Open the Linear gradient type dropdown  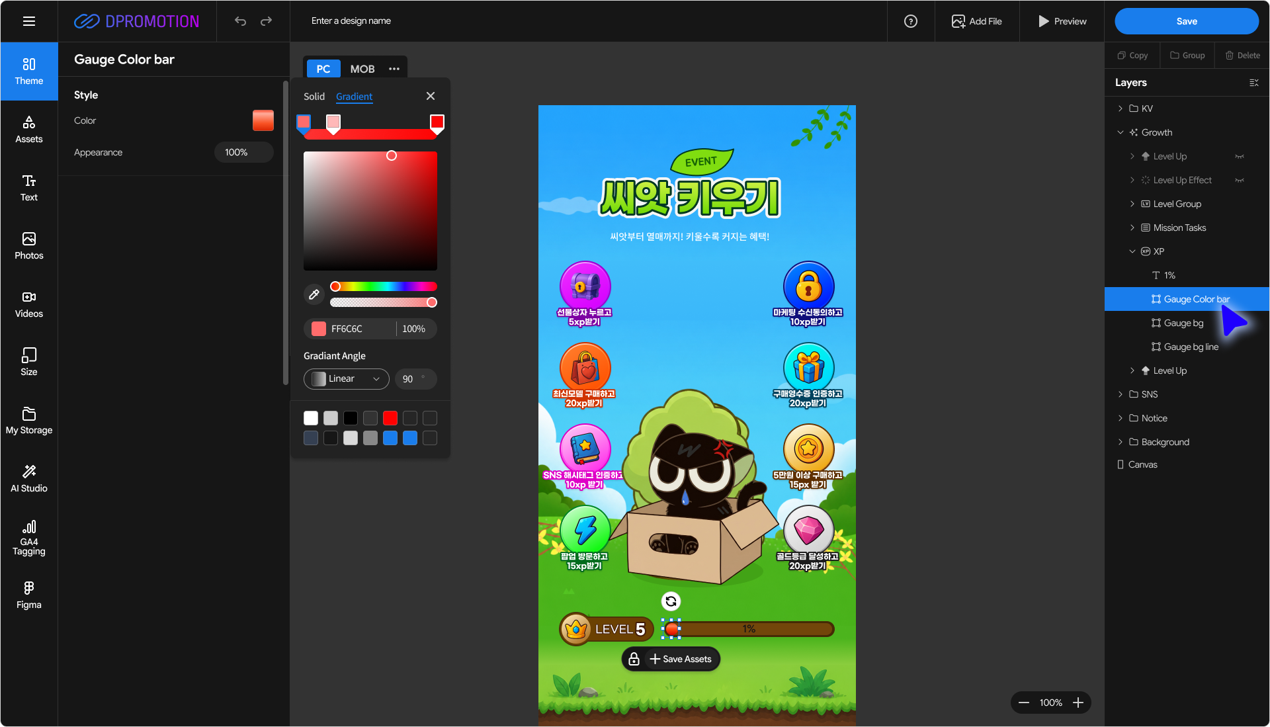tap(346, 379)
